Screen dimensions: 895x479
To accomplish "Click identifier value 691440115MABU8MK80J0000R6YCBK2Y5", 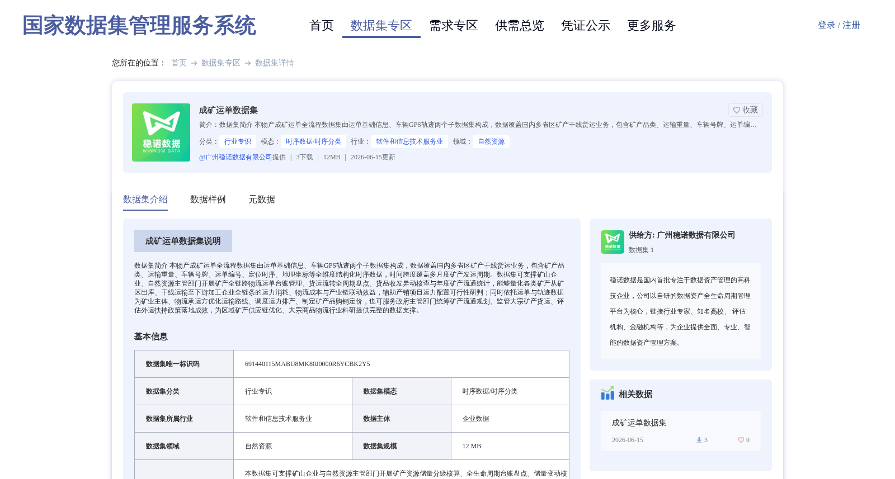I will (308, 364).
